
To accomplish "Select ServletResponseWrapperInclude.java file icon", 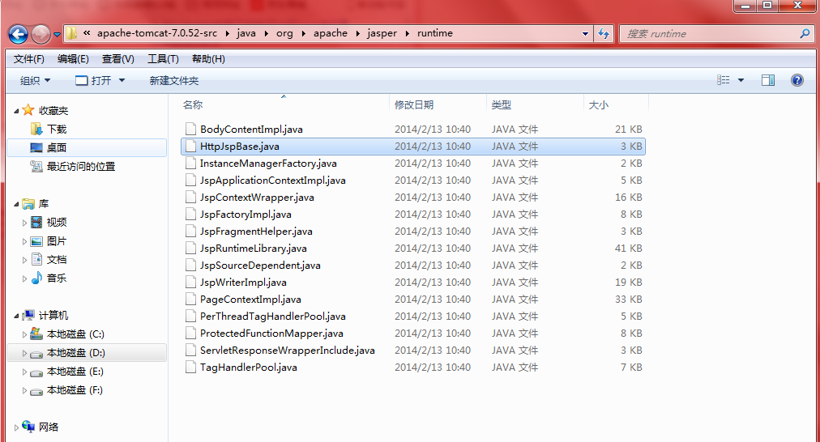I will point(191,350).
